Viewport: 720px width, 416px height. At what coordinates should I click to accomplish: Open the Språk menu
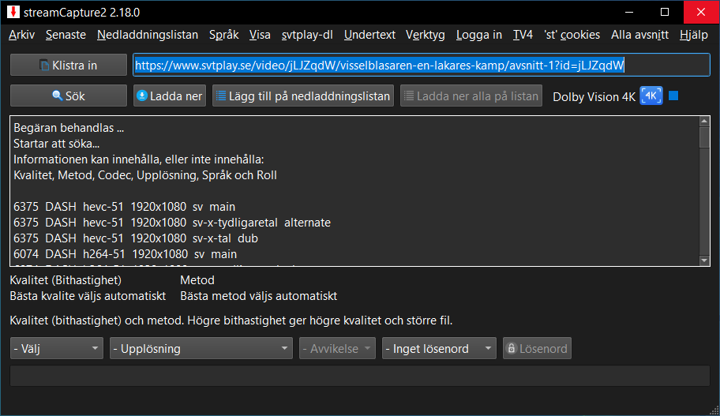coord(224,35)
